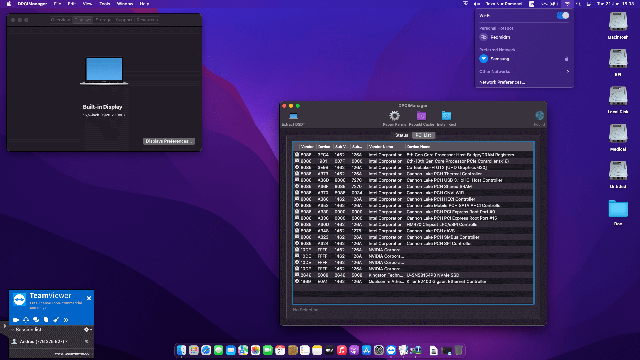Click the TeamViewer headset audio icon
This screenshot has width=640, height=360.
tap(26, 320)
